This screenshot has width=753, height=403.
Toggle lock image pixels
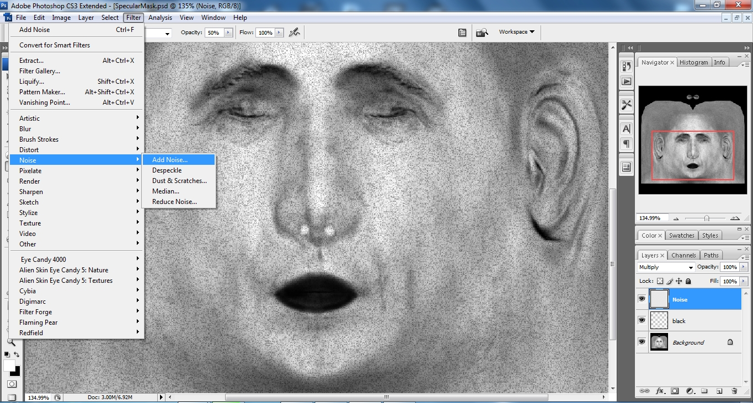tap(669, 281)
